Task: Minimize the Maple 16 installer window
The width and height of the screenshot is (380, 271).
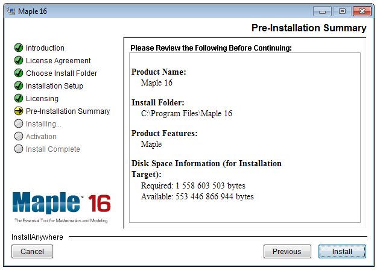Action: pos(322,11)
